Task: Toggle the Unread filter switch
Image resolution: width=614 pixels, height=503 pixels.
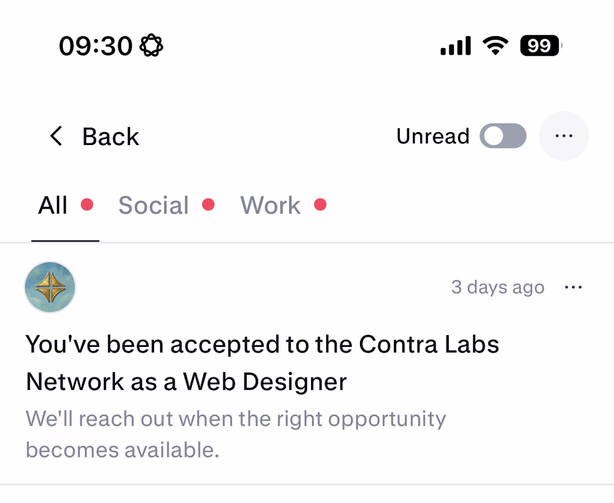Action: click(503, 136)
